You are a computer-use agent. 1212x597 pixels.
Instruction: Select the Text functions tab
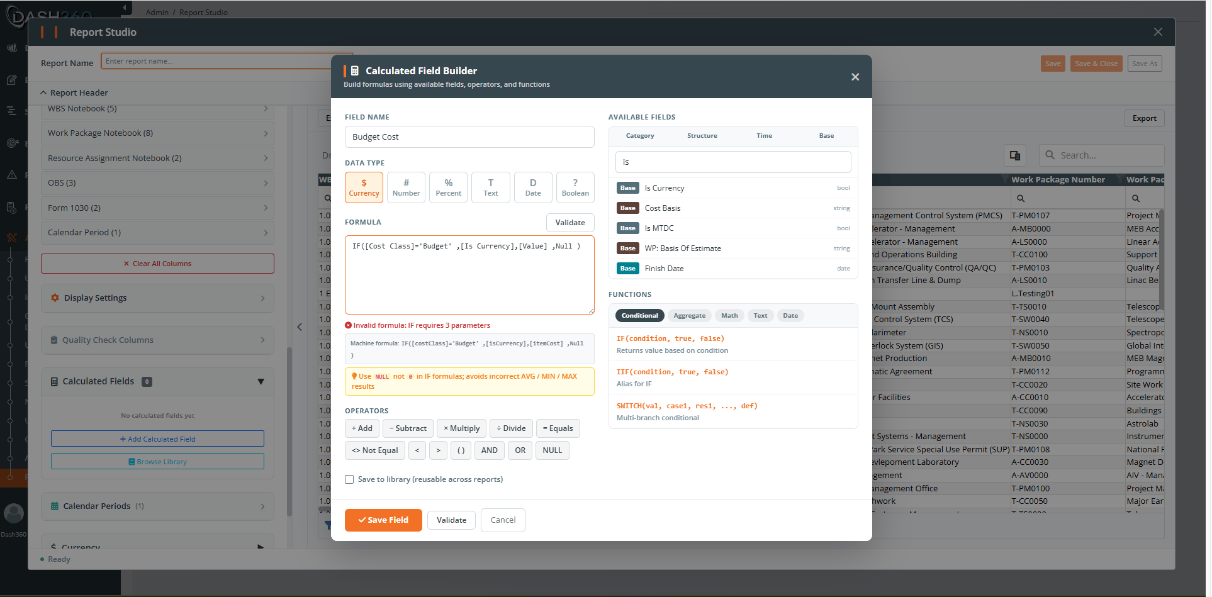point(760,316)
